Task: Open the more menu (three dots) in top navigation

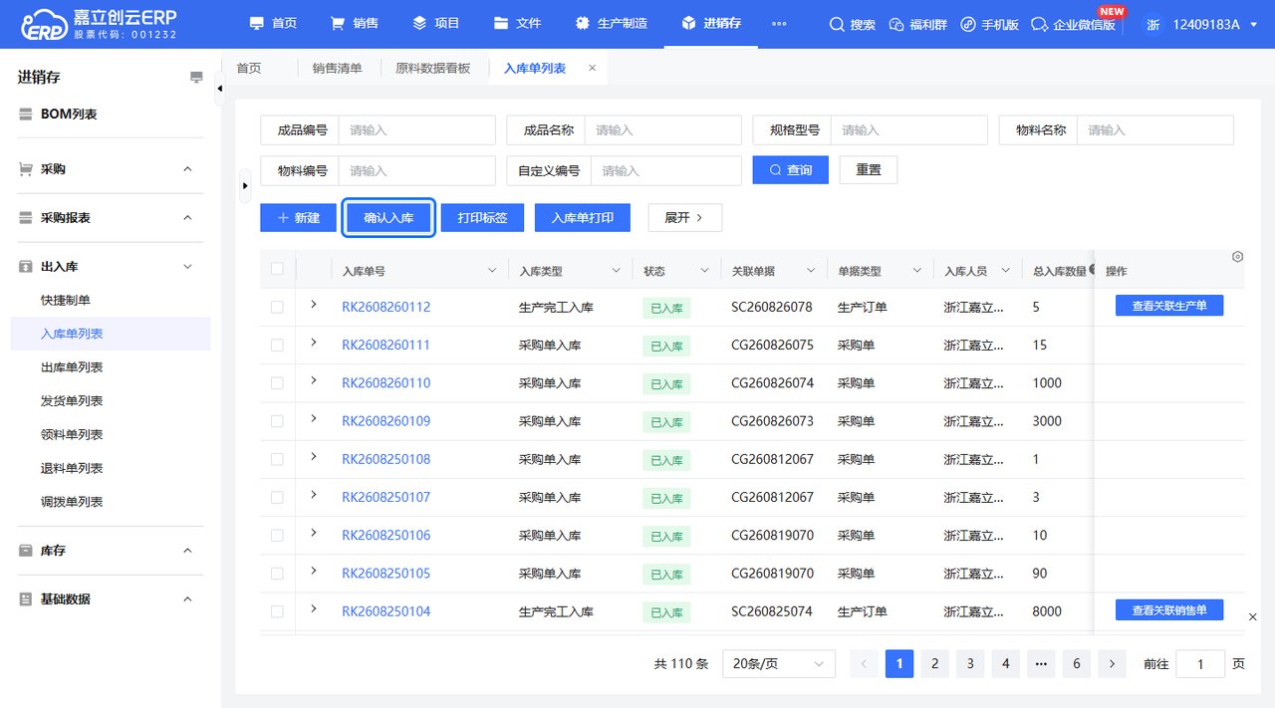Action: (x=779, y=24)
